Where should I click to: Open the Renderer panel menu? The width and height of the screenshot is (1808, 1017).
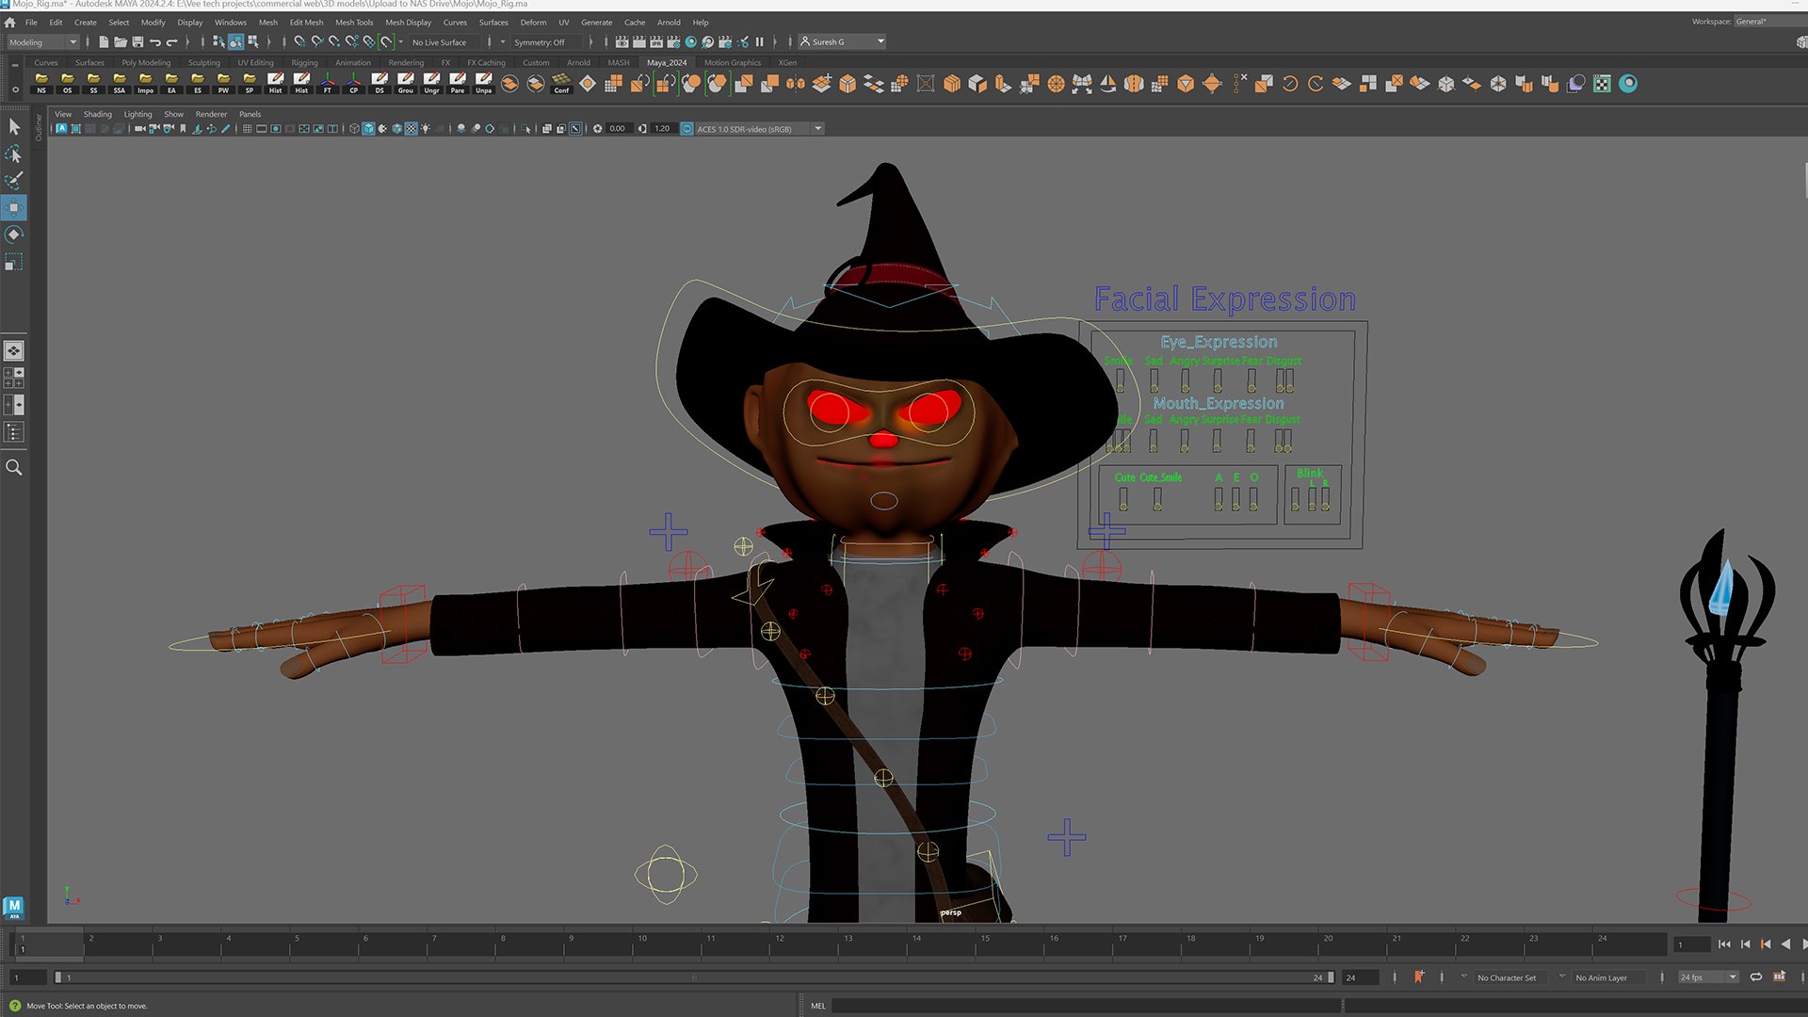[x=211, y=114]
